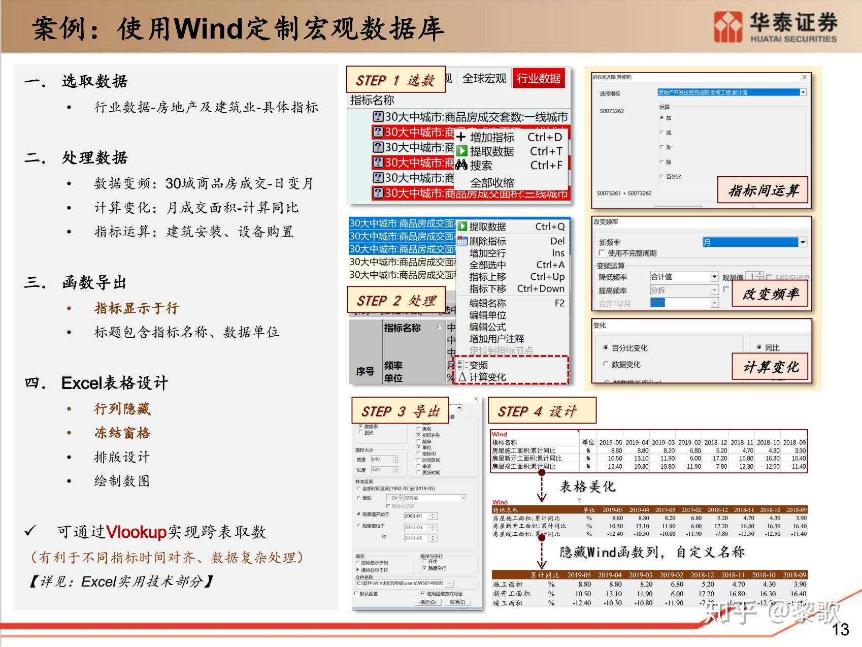This screenshot has height=647, width=862.
Task: Select 全部时间区间 radio button
Action: pos(359,489)
